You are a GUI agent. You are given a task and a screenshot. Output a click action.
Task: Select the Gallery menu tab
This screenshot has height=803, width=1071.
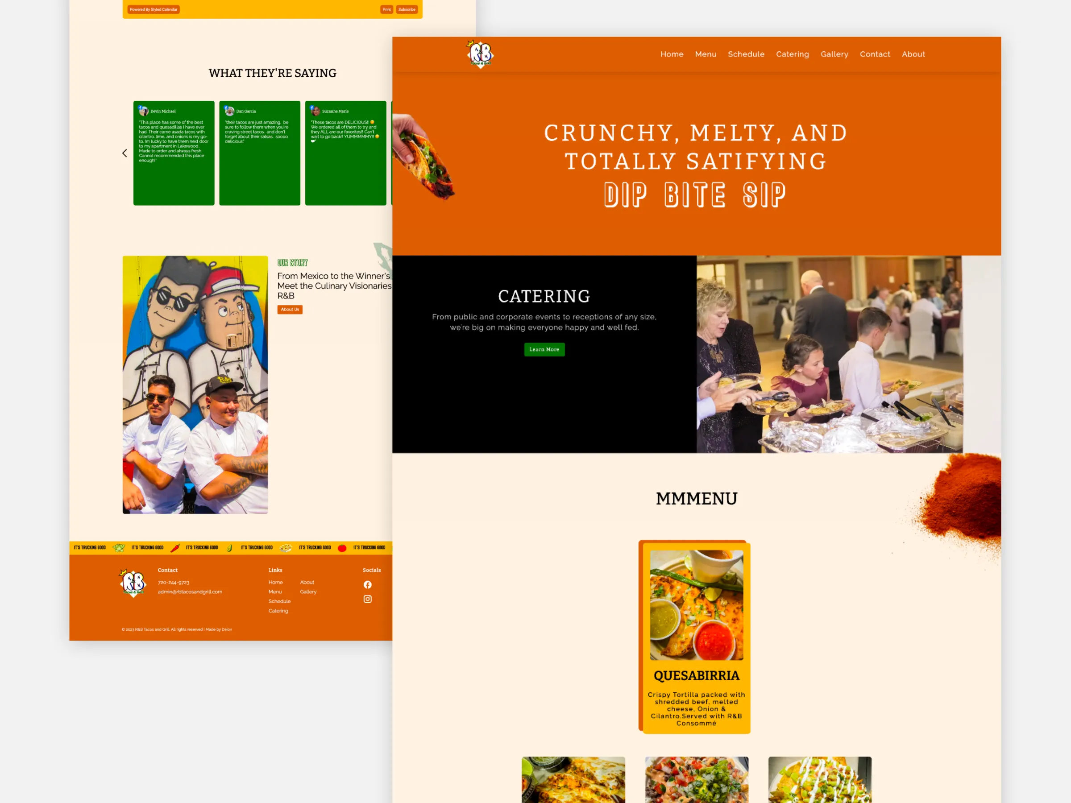point(834,54)
